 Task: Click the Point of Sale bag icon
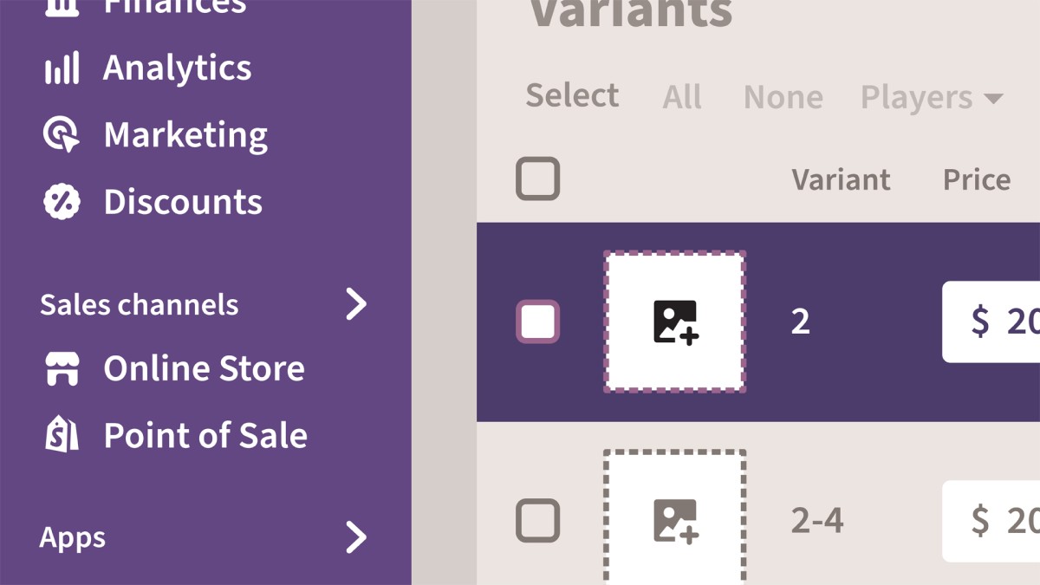pos(62,435)
